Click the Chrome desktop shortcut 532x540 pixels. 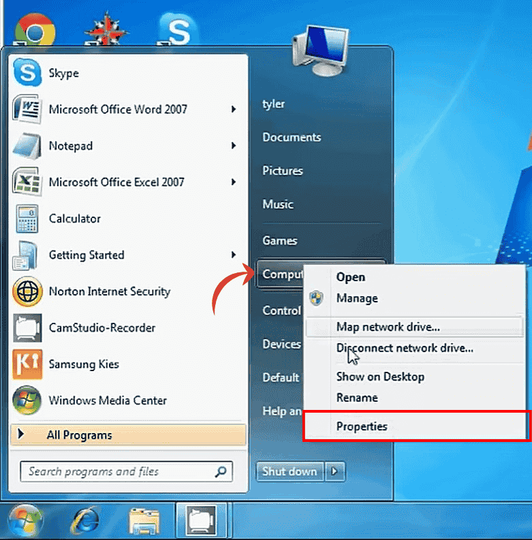click(x=35, y=29)
